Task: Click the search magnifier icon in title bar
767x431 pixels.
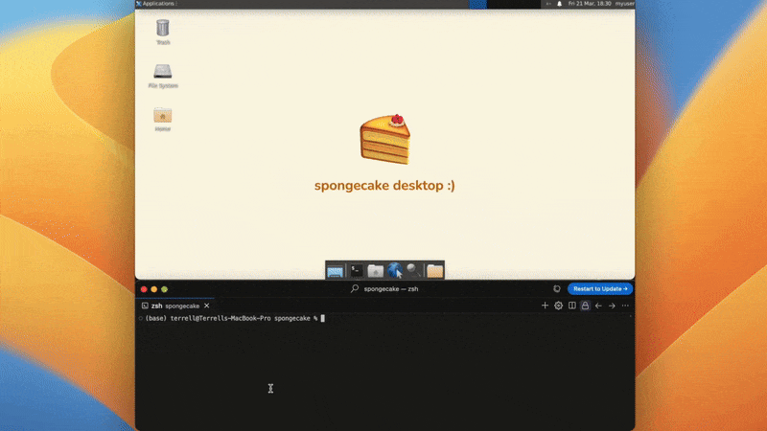Action: [x=355, y=289]
